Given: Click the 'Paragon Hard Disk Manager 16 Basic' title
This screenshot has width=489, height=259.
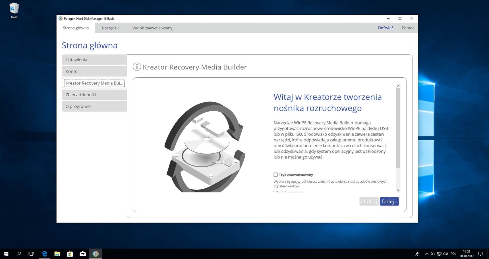Looking at the screenshot, I should (89, 19).
